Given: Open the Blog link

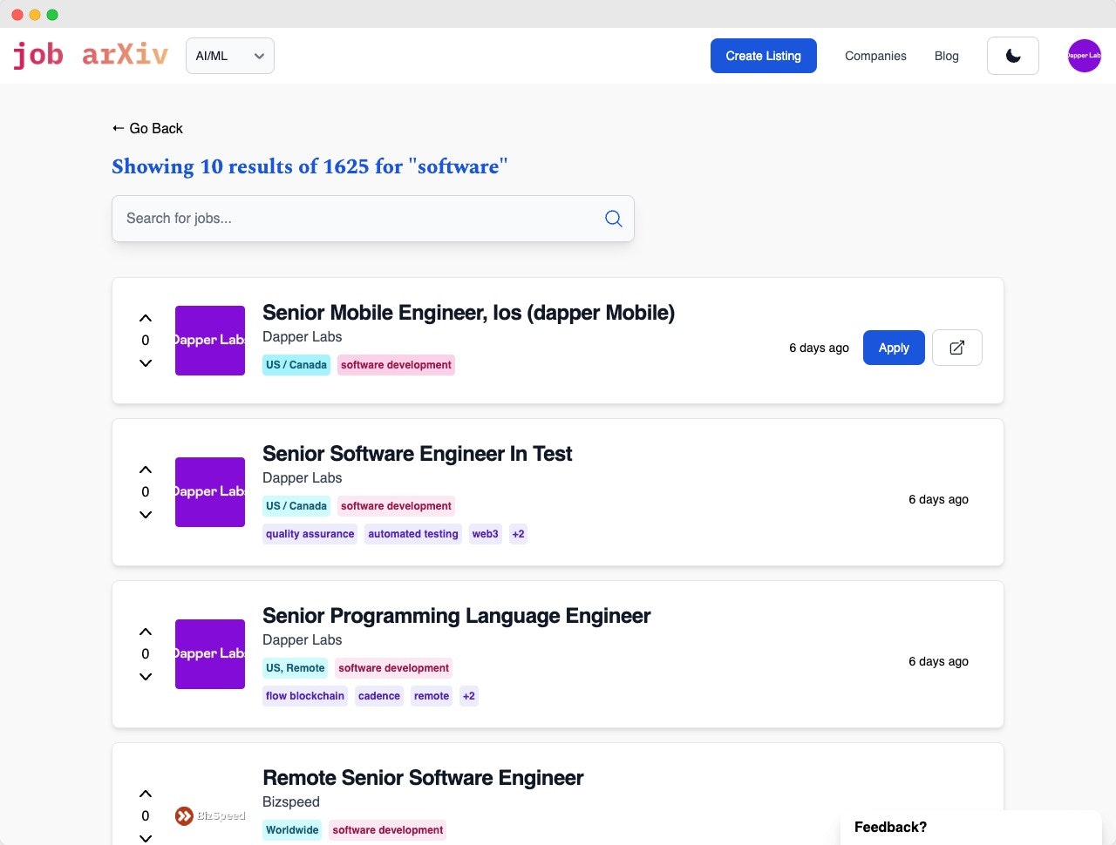Looking at the screenshot, I should [x=947, y=56].
